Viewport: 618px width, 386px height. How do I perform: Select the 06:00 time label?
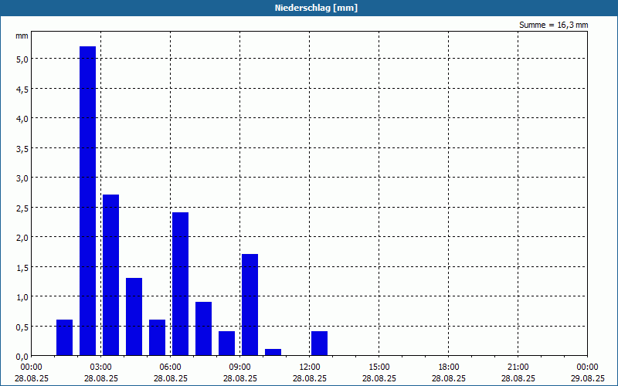[x=170, y=367]
